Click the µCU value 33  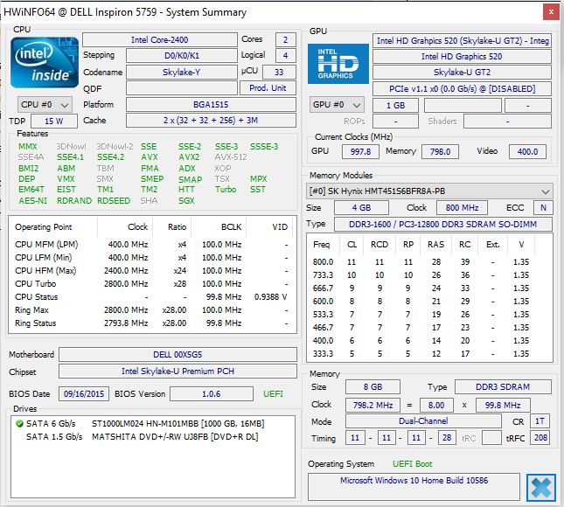279,73
